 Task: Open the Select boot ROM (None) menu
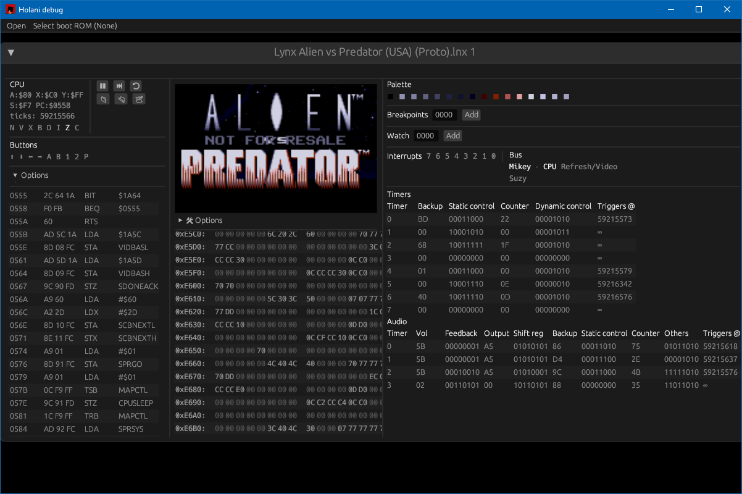pos(75,26)
